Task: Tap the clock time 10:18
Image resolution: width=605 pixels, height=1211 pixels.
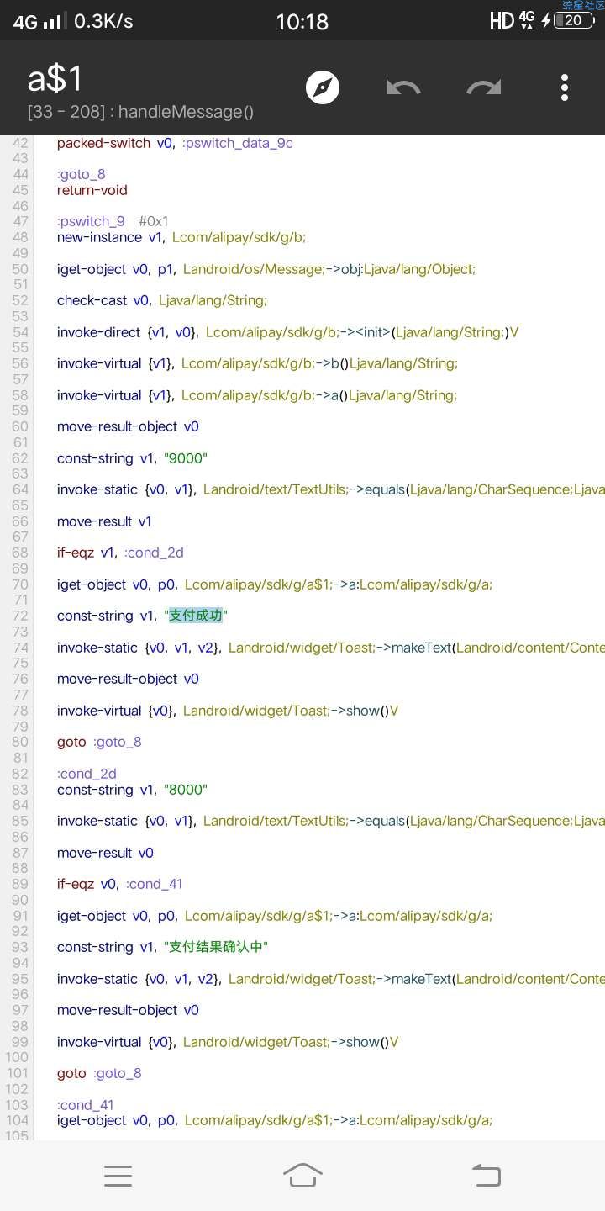Action: click(302, 21)
